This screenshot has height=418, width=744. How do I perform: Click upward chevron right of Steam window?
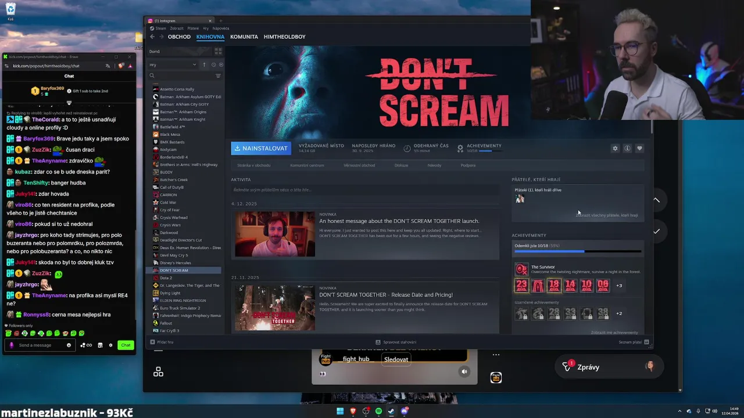[656, 200]
